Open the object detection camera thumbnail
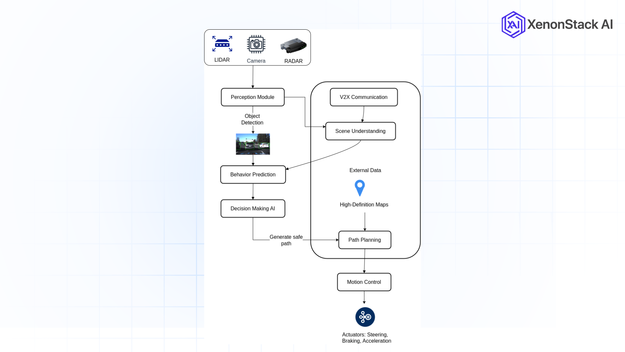The height and width of the screenshot is (352, 625). tap(253, 144)
